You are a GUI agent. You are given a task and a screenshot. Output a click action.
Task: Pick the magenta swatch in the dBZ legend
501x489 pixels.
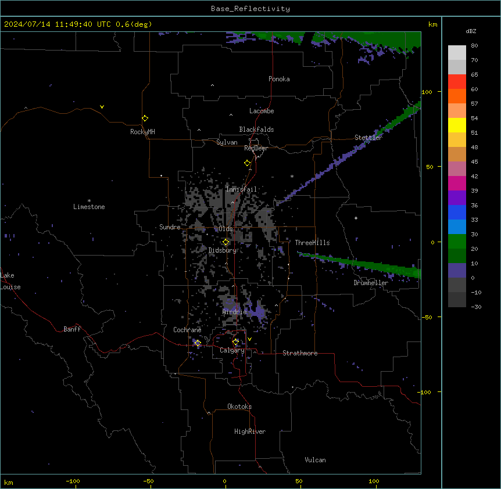tap(457, 183)
